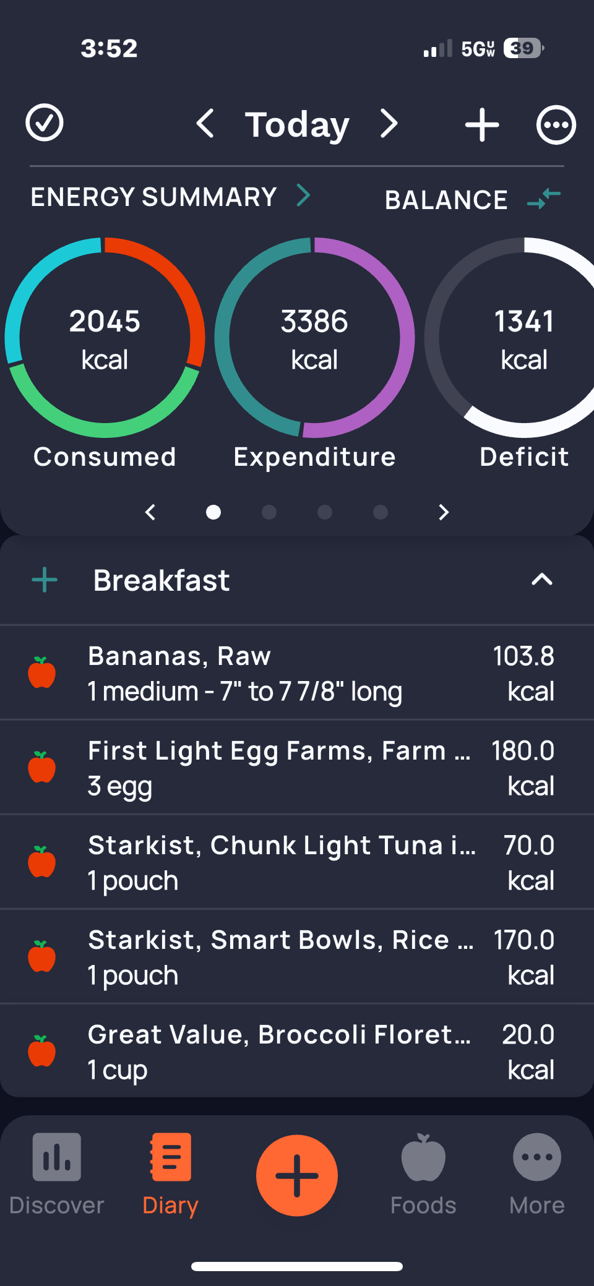The width and height of the screenshot is (594, 1286).
Task: Go to previous day arrow
Action: tap(205, 124)
